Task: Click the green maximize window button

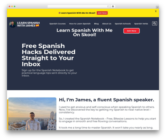Action: tap(15, 6)
